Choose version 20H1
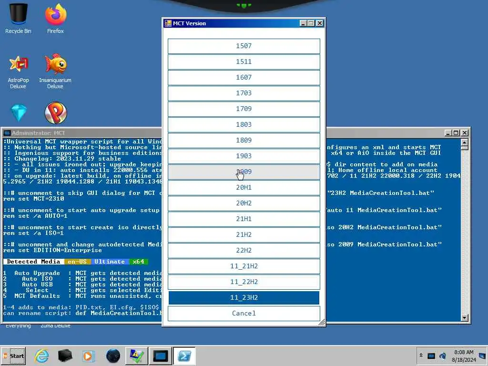The width and height of the screenshot is (488, 366). [x=244, y=187]
